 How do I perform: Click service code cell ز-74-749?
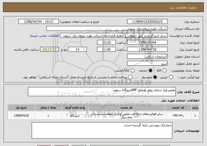coord(178,115)
